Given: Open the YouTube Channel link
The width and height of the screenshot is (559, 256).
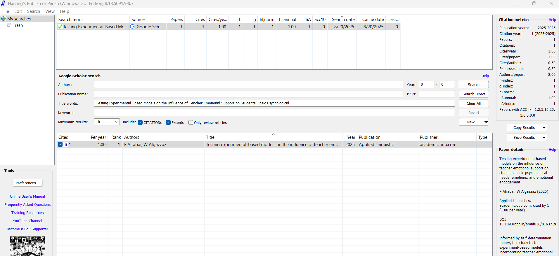Looking at the screenshot, I should click(27, 221).
